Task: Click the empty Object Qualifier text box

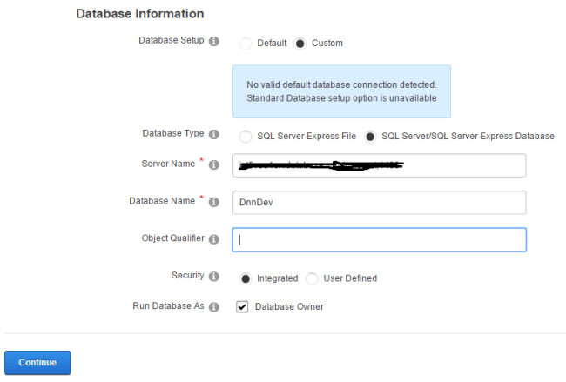Action: 379,239
